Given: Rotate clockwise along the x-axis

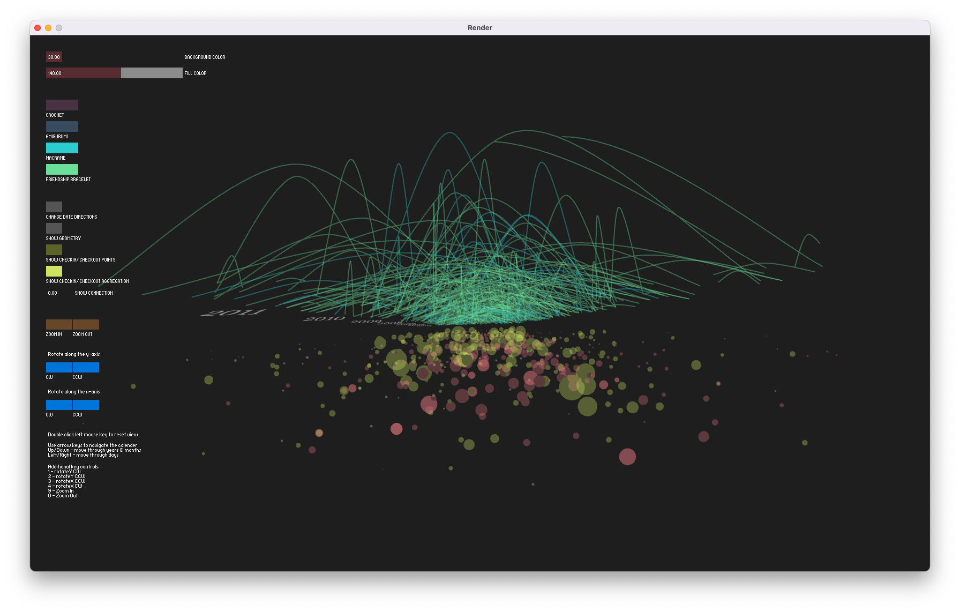Looking at the screenshot, I should pyautogui.click(x=59, y=405).
